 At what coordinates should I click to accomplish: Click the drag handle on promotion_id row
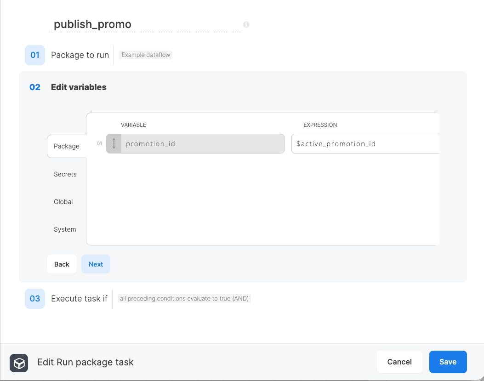click(x=114, y=143)
